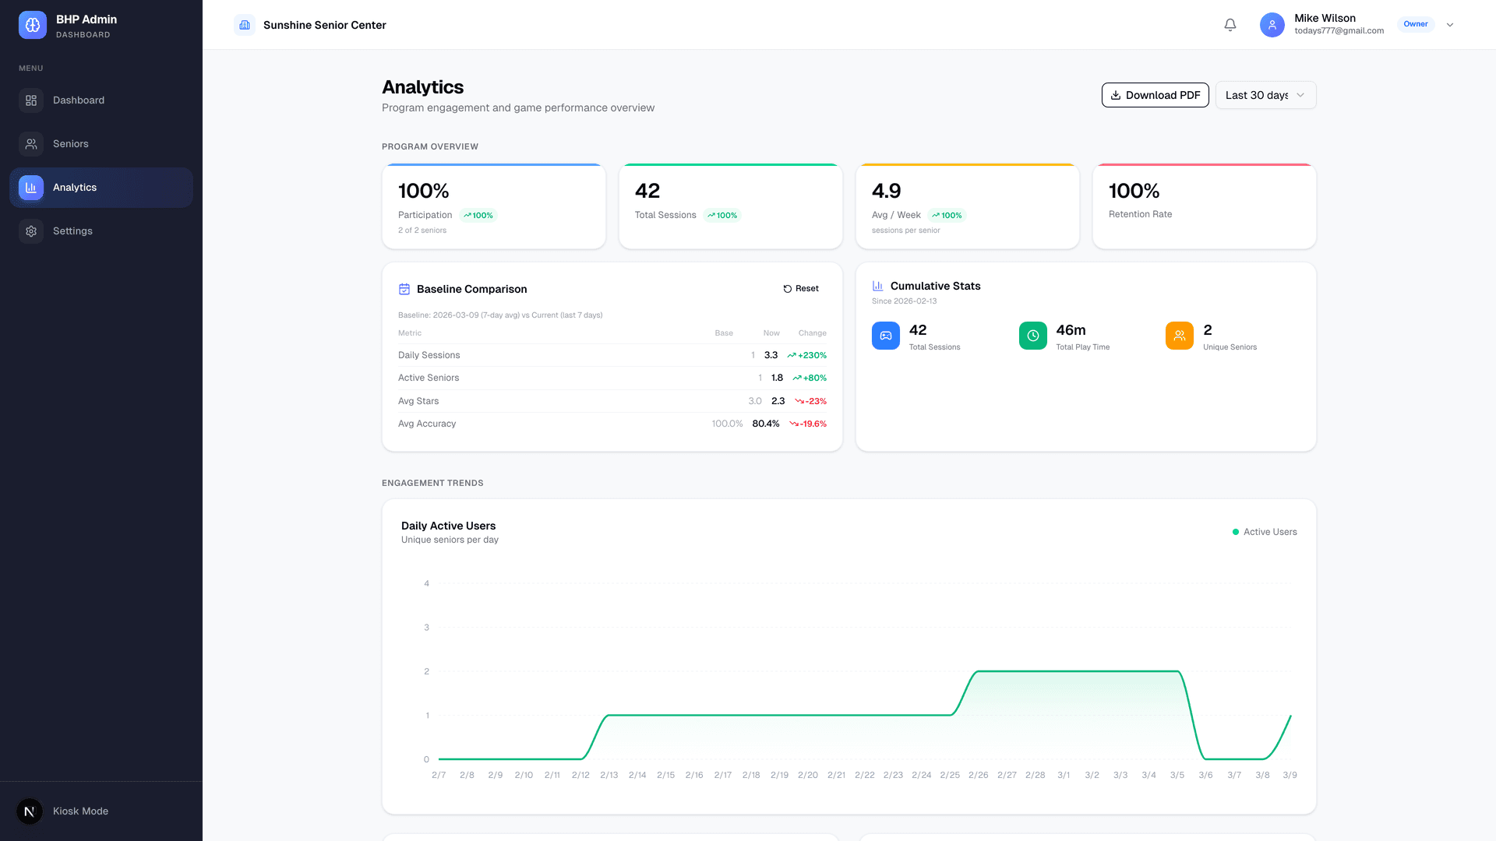
Task: Click the blue progress bar atop the Participation card
Action: pos(493,164)
